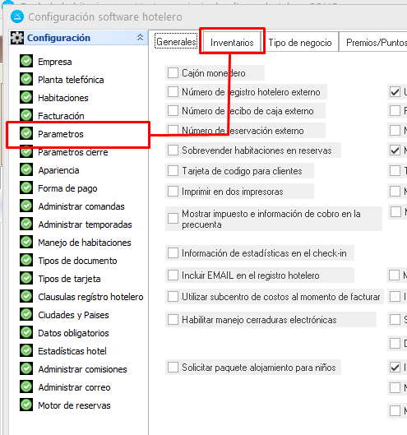Select Datos obligatorios

tap(73, 333)
